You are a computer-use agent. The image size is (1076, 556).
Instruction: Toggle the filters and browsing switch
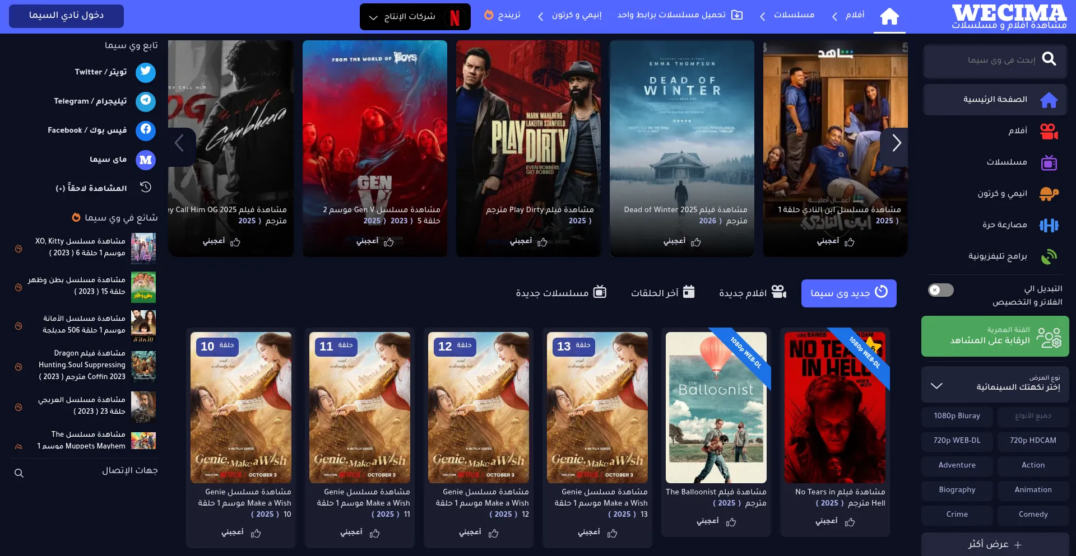(940, 290)
